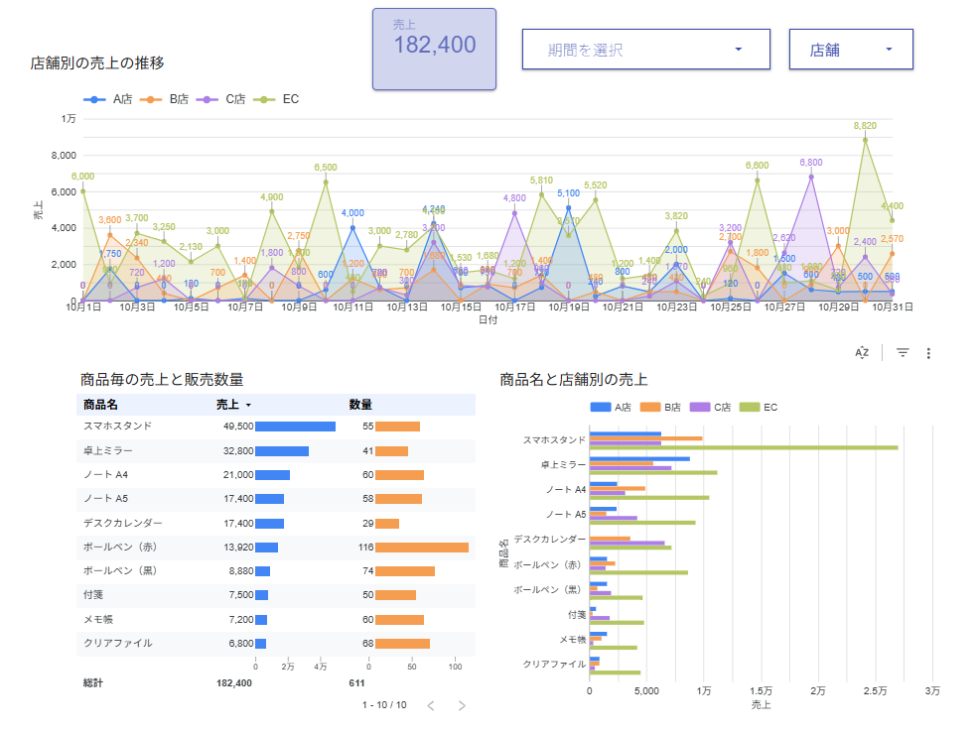Screen dimensions: 978x733
Task: Click the 10月1日 axis label
Action: [83, 307]
